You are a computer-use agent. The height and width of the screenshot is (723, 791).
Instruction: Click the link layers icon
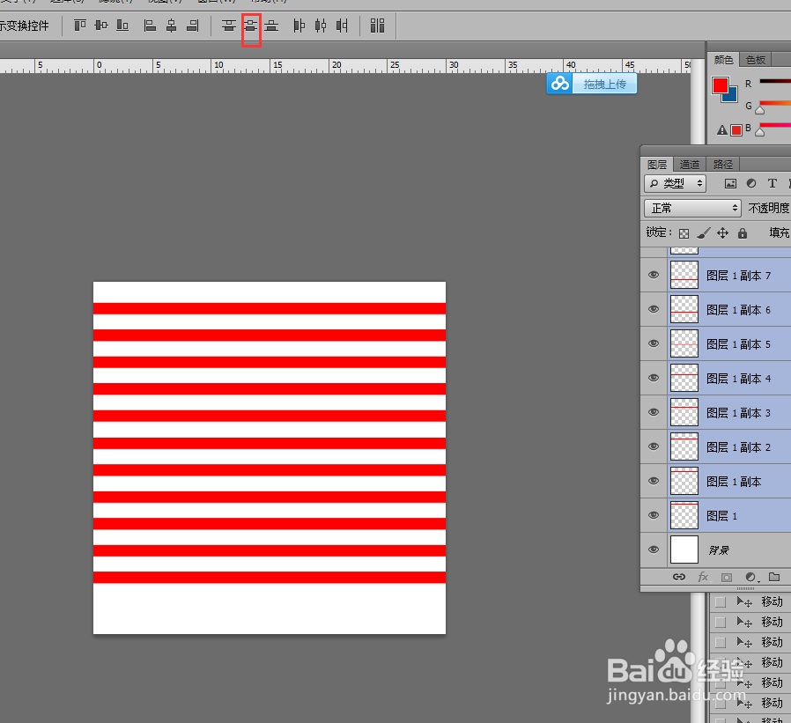[679, 577]
